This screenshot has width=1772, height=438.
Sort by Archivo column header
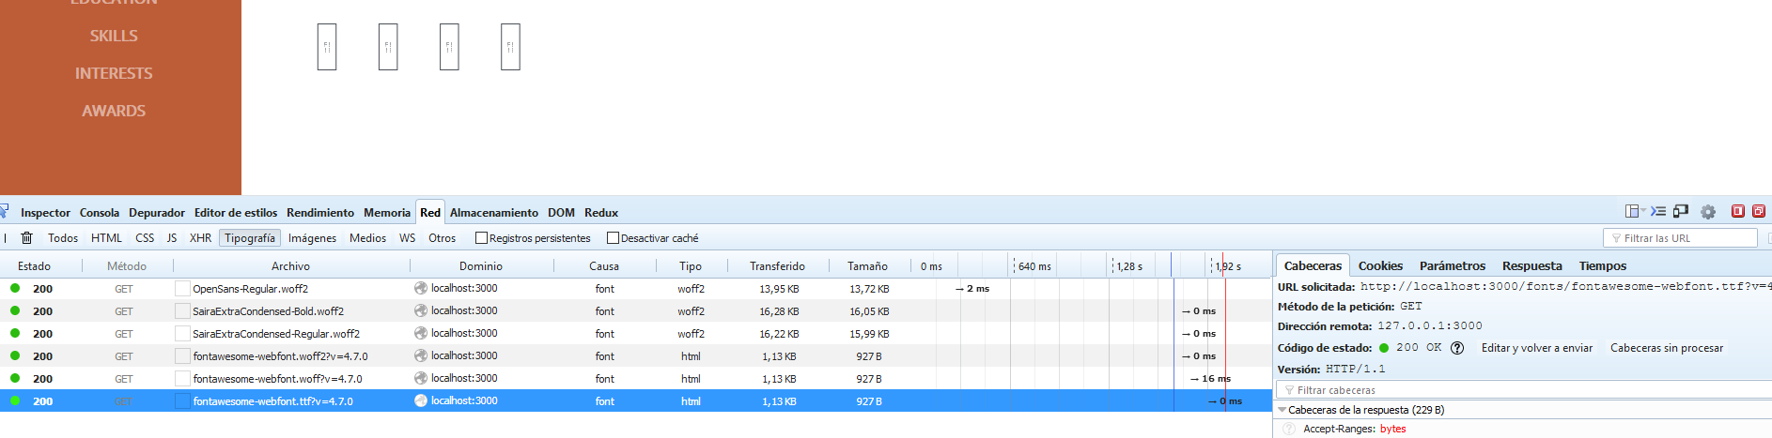click(x=290, y=266)
